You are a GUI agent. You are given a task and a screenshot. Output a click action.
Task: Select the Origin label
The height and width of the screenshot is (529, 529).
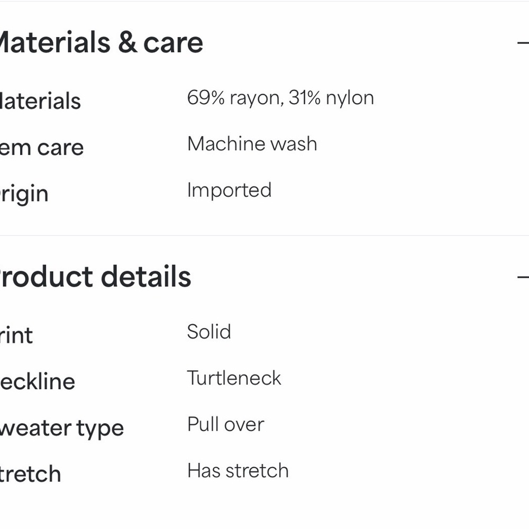tap(24, 194)
